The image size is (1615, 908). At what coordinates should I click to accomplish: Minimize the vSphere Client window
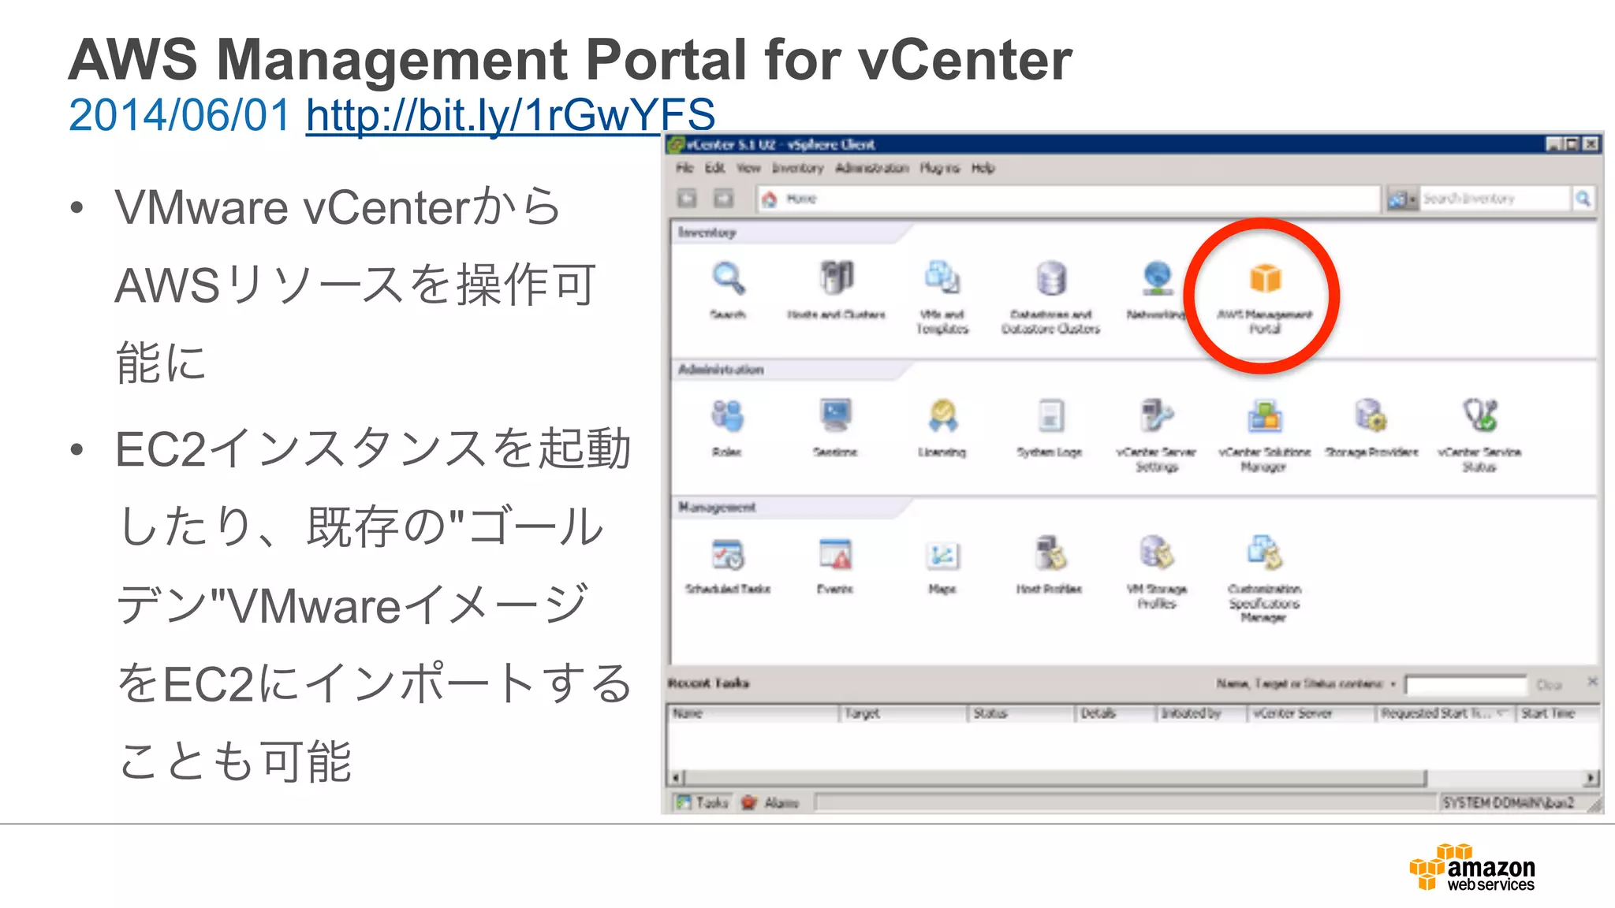[x=1553, y=144]
